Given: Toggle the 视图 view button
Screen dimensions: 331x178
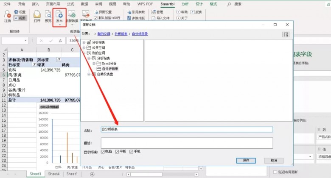Looking at the screenshot, I should click(20, 18).
